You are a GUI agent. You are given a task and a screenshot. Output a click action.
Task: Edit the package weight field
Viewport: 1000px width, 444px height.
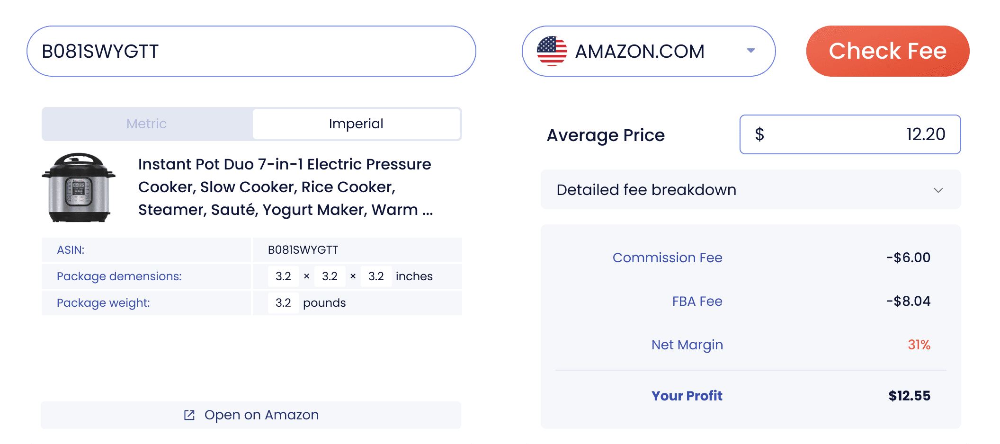(283, 302)
